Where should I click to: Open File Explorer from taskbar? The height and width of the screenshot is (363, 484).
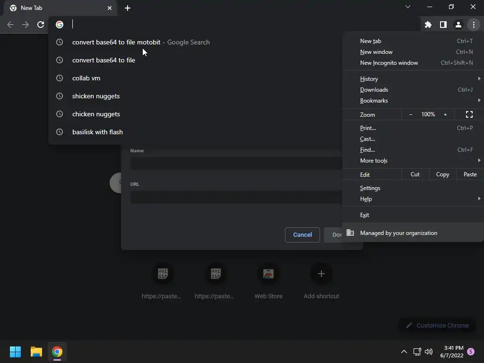click(x=36, y=352)
